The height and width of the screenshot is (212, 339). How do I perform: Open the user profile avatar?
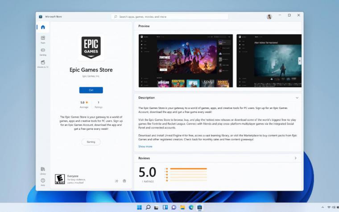(x=269, y=17)
